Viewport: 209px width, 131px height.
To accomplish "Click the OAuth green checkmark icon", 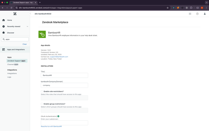I will coord(59,116).
